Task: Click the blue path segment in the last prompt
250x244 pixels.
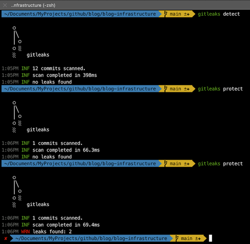Action: point(91,238)
